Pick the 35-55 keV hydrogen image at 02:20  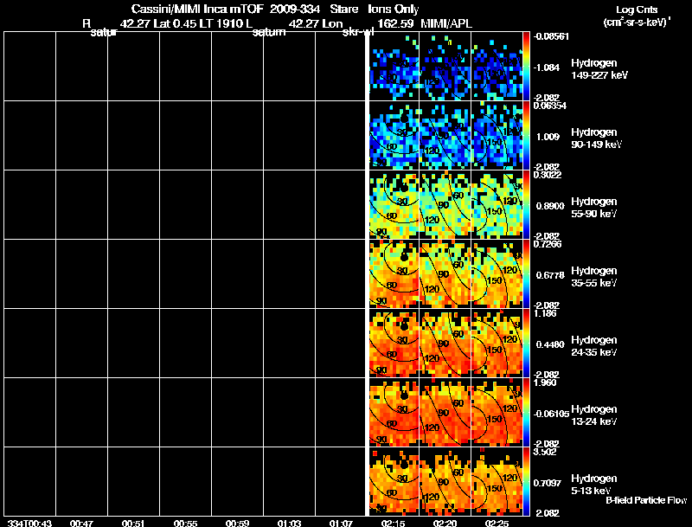(x=445, y=274)
